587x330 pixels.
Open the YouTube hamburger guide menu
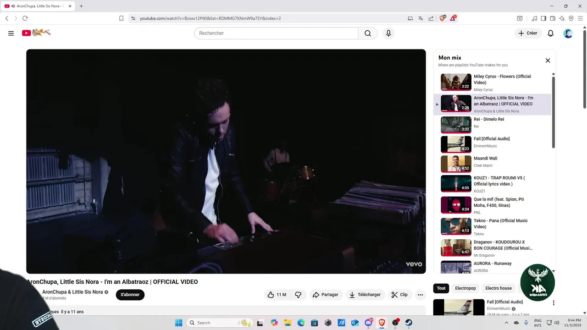pos(11,33)
